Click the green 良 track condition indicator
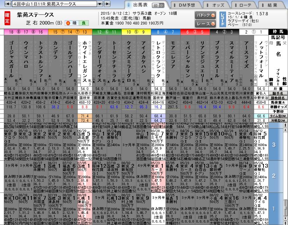This screenshot has width=288, height=225. [84, 23]
